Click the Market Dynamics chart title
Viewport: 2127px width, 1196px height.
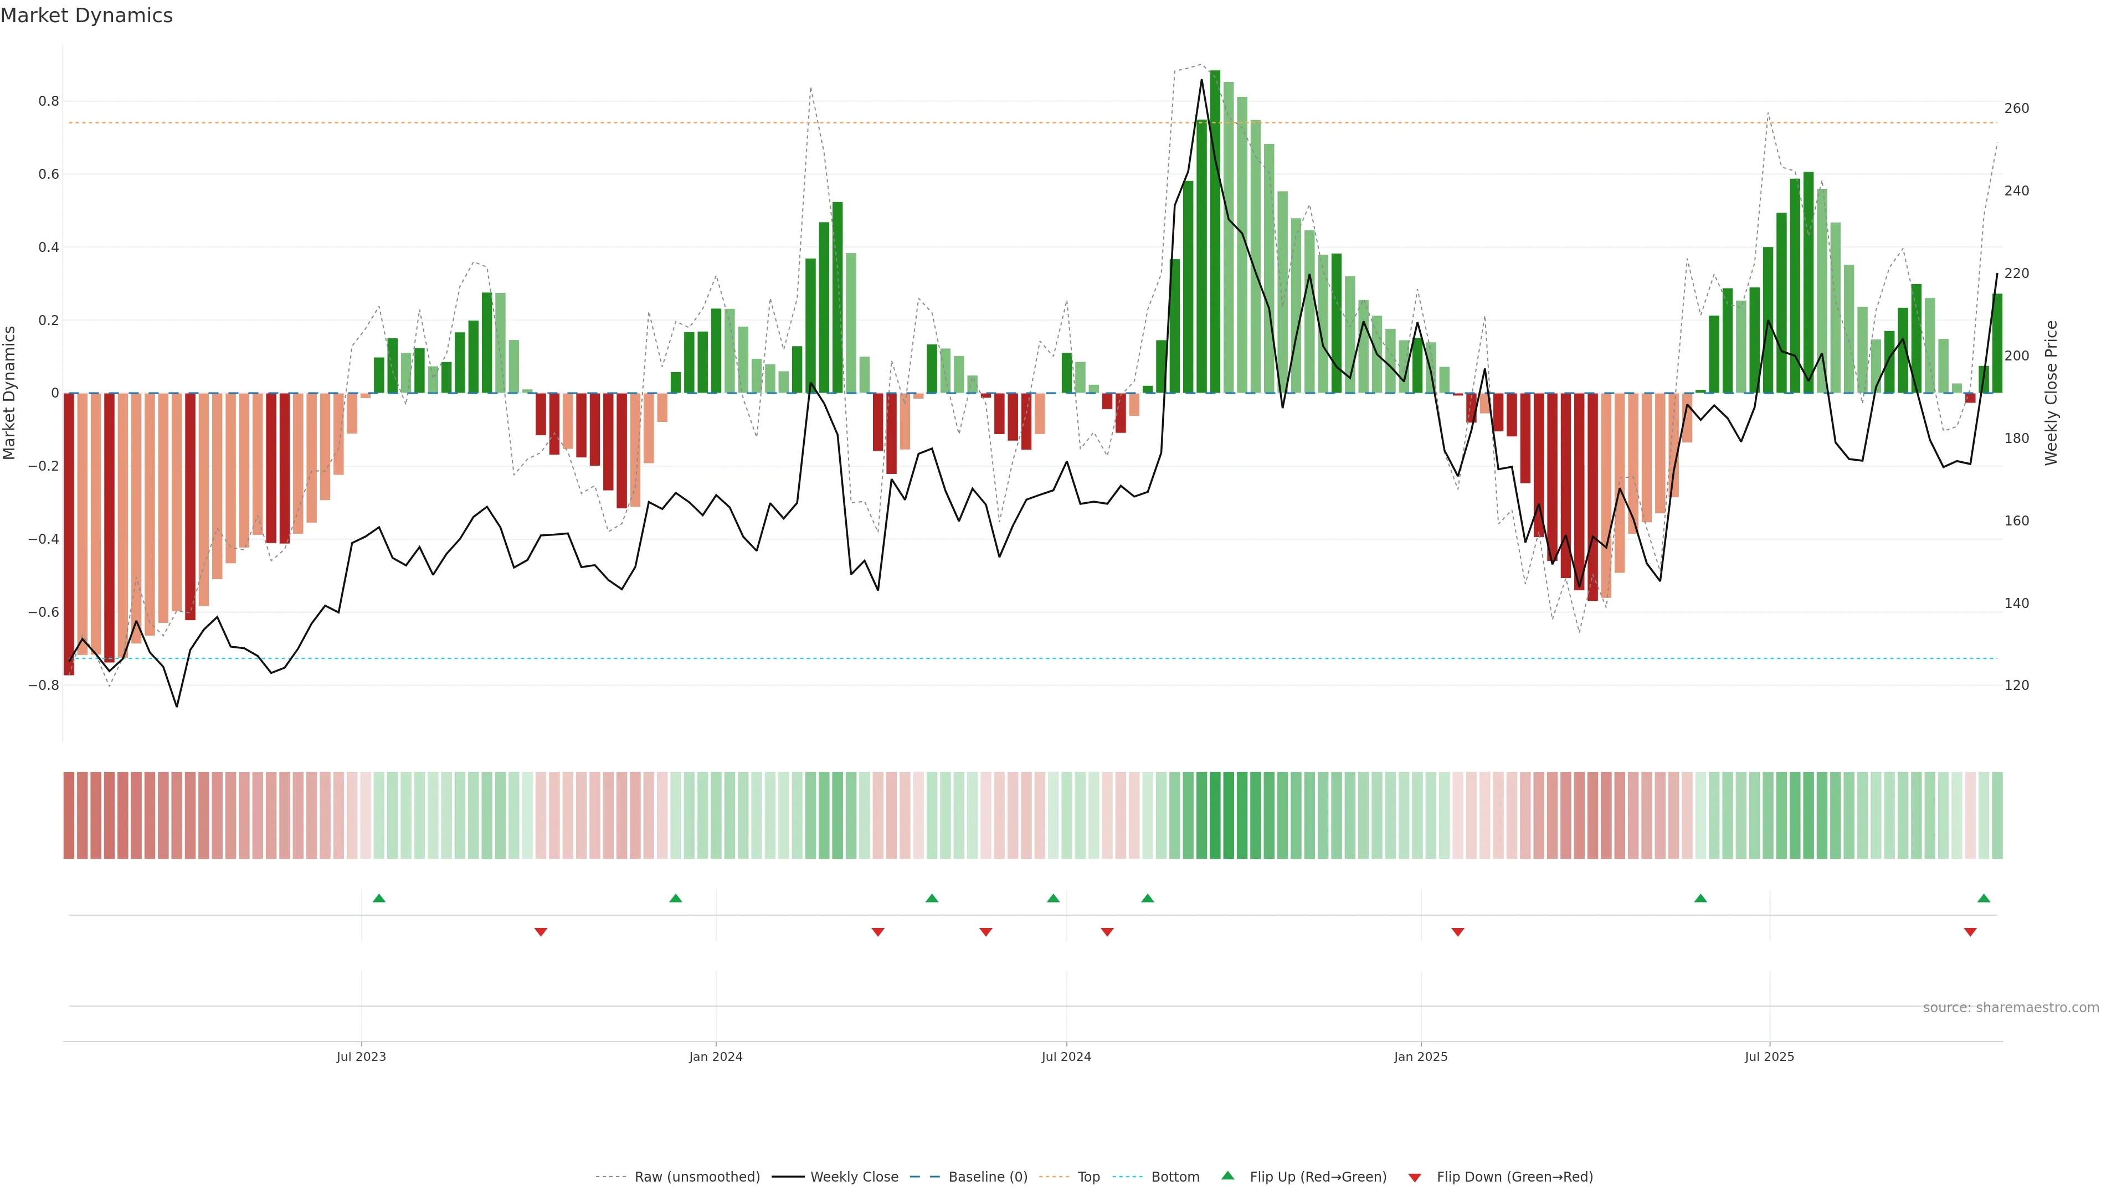(87, 16)
